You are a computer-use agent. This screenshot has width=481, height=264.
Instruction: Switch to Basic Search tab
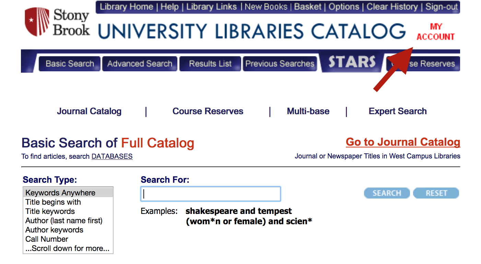tap(70, 64)
